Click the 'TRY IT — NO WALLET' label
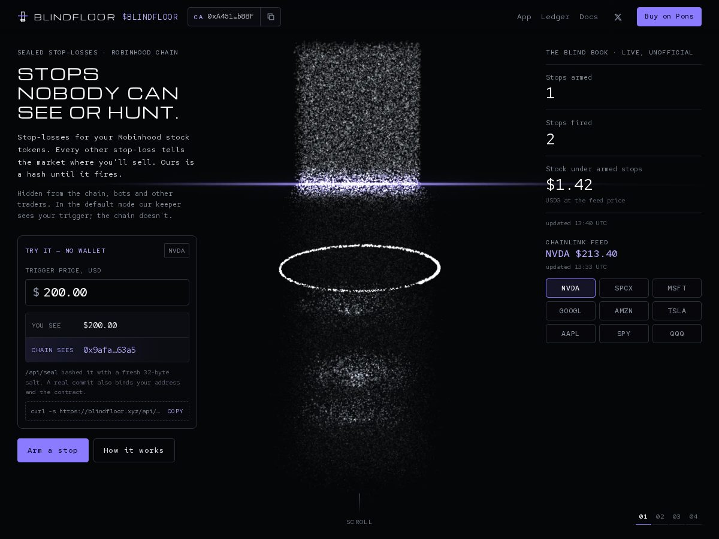The width and height of the screenshot is (719, 539). tap(65, 251)
